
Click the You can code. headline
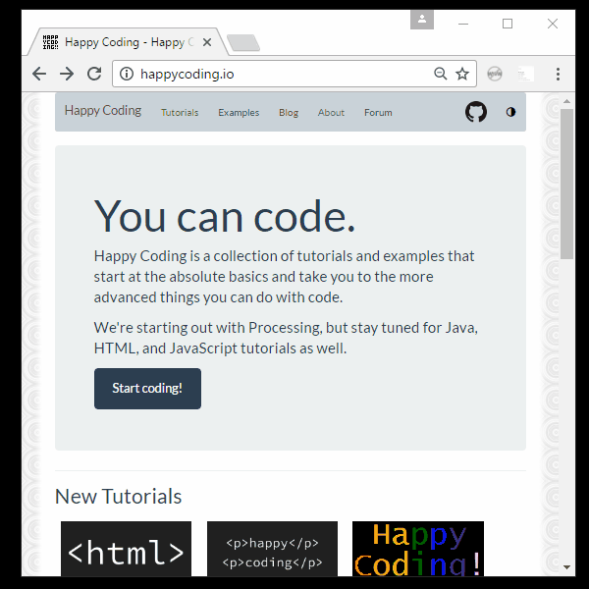point(225,217)
